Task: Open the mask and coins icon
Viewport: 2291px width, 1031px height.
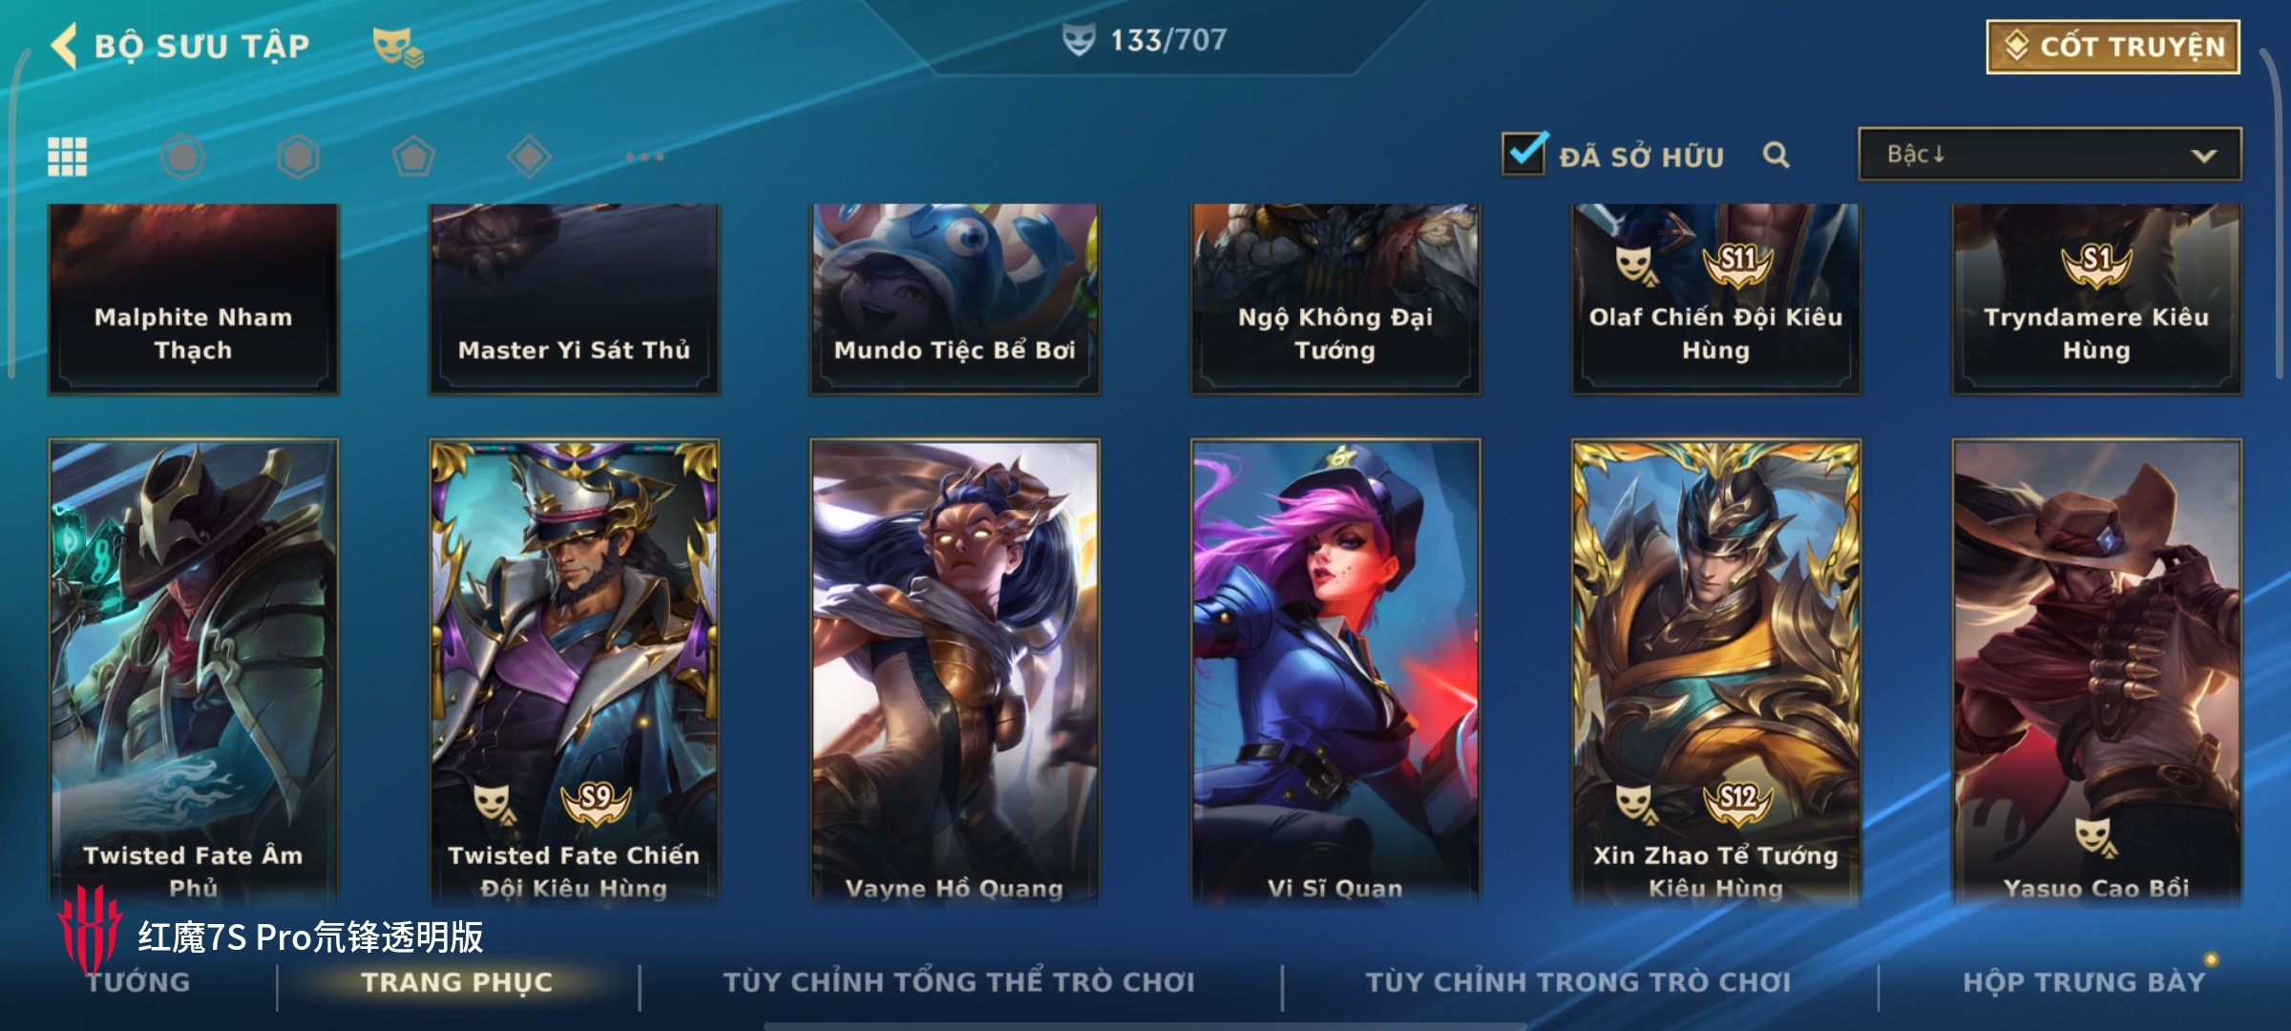Action: pyautogui.click(x=397, y=47)
